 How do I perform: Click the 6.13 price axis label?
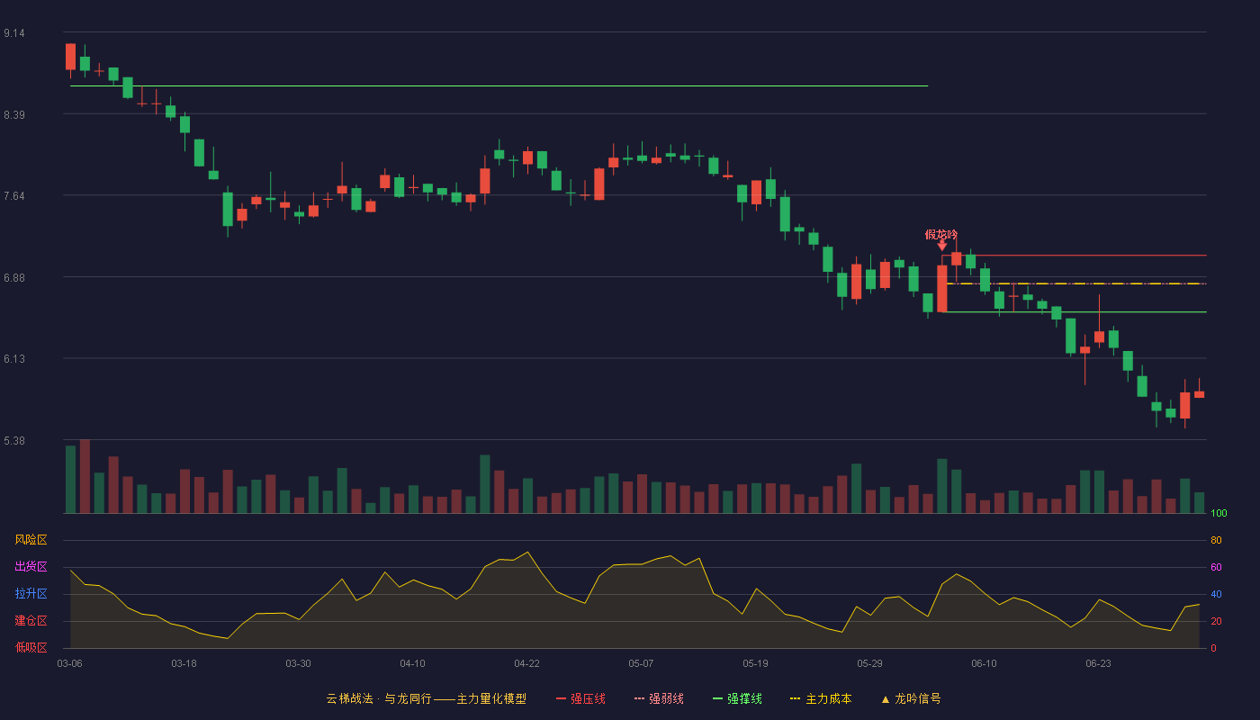[x=14, y=359]
